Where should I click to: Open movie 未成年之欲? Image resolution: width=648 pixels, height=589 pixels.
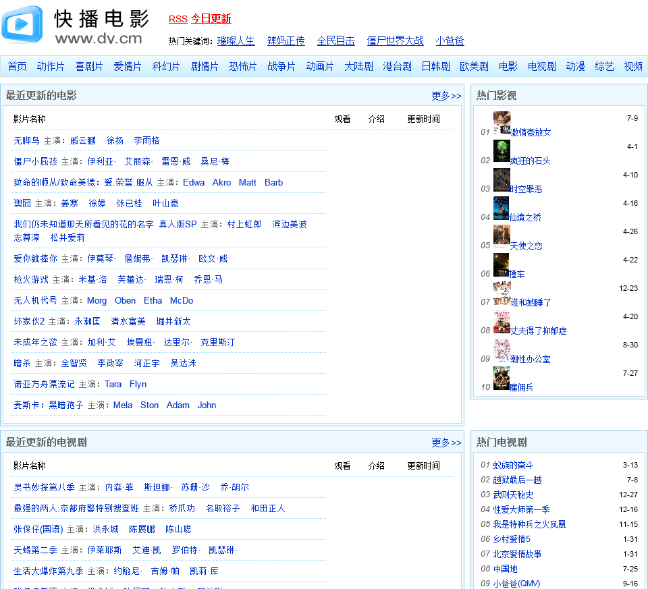tap(35, 343)
